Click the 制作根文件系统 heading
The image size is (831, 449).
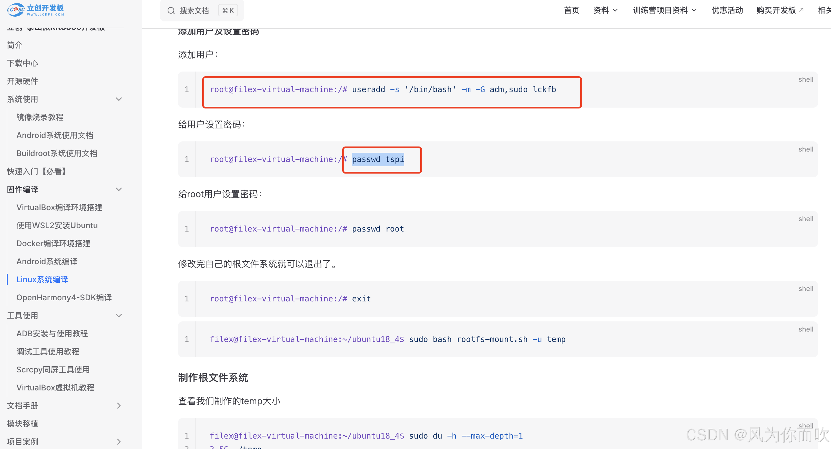213,378
